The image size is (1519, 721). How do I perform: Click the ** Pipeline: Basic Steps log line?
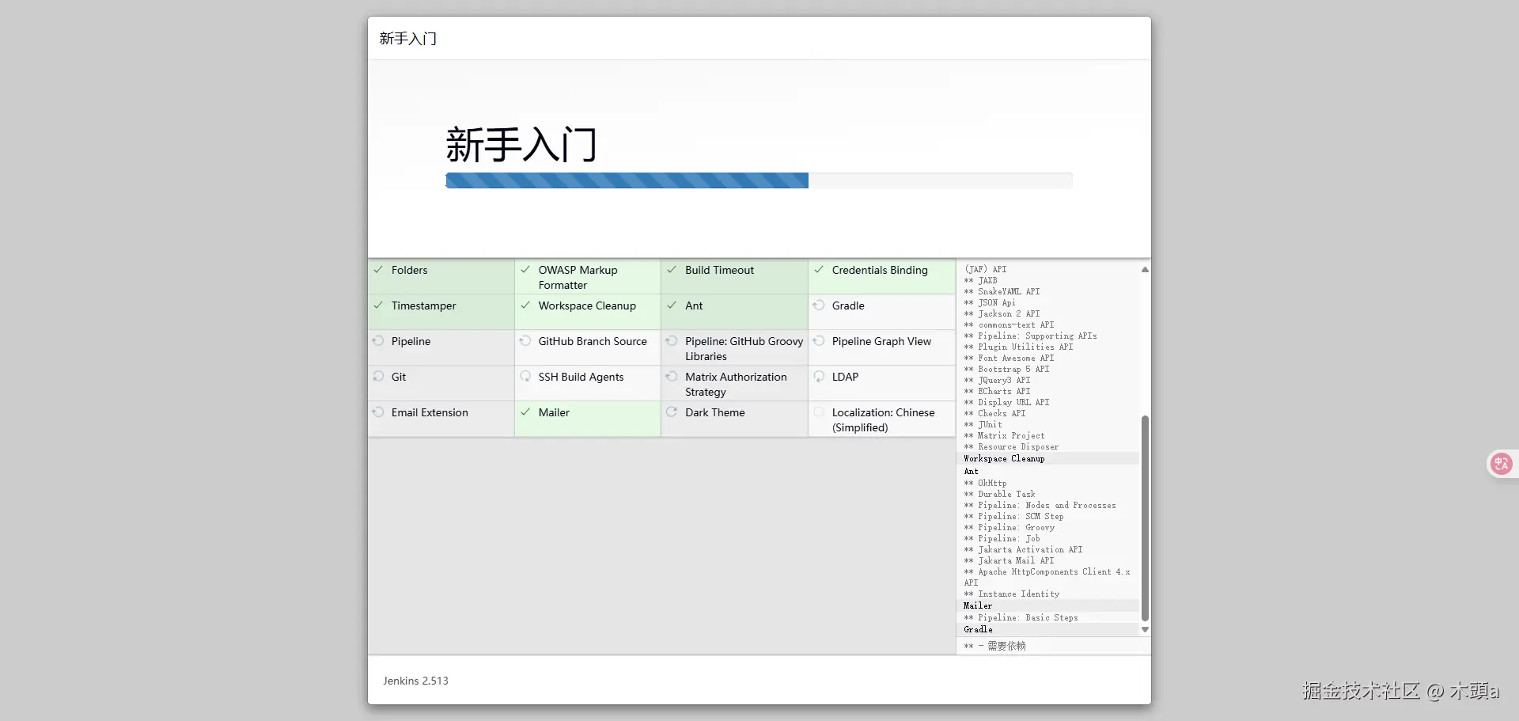pos(1021,618)
